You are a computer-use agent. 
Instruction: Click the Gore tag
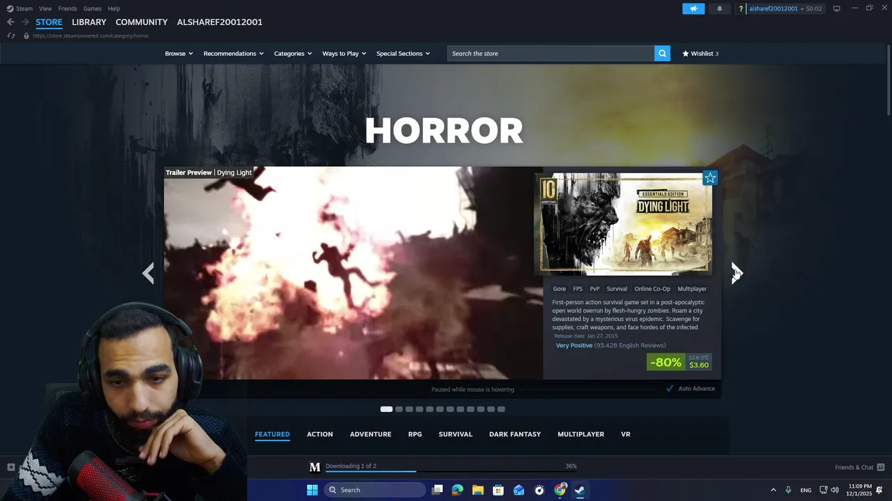click(560, 289)
